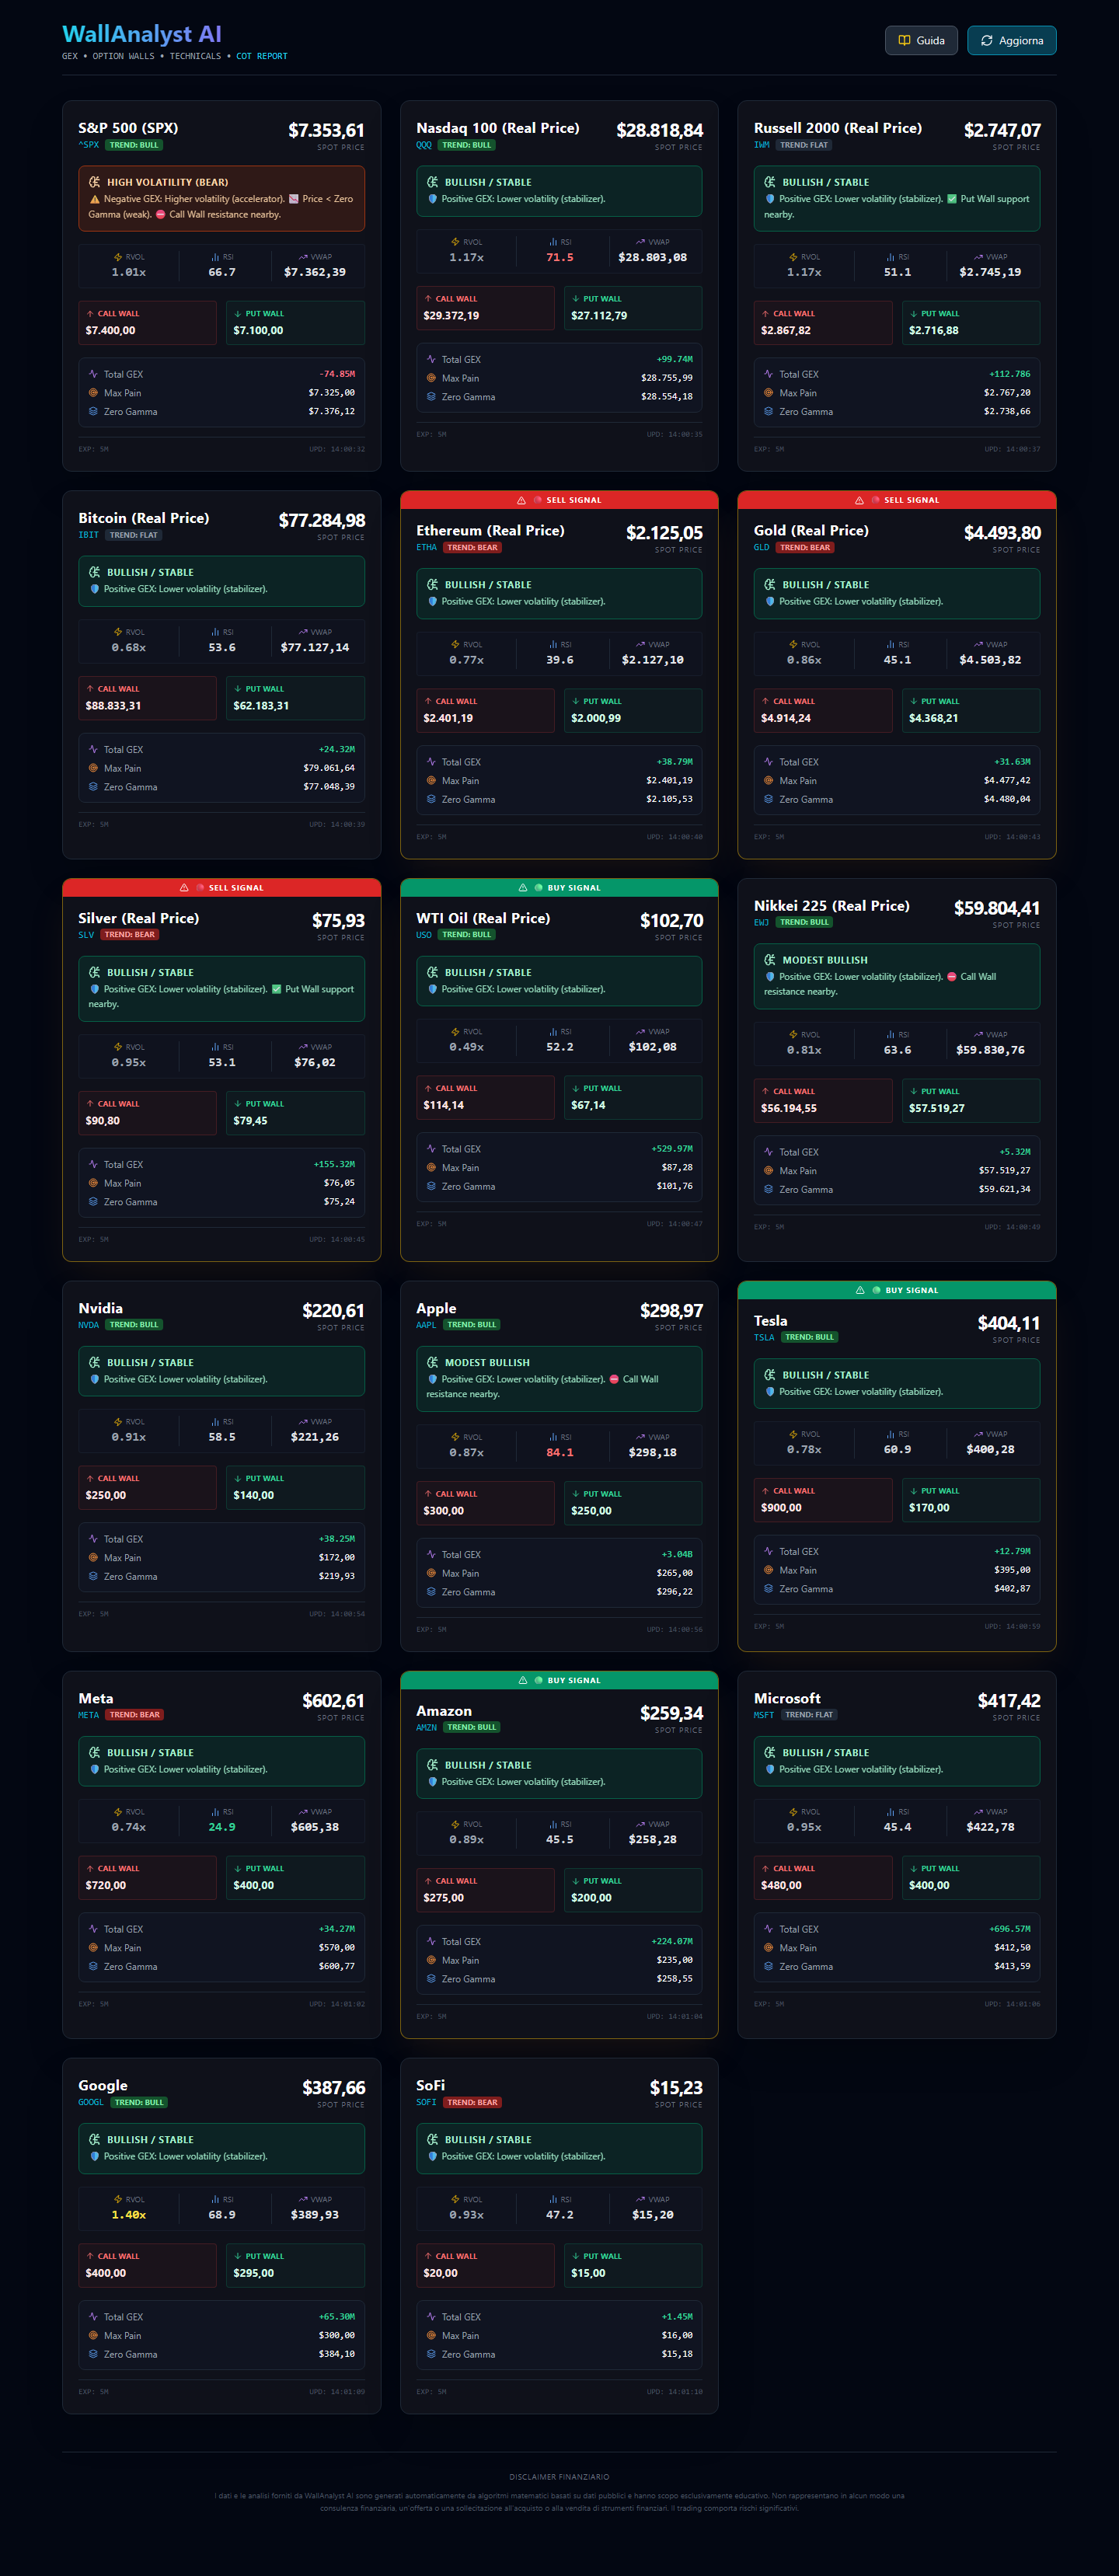Viewport: 1119px width, 2576px height.
Task: Click the SoFi spot price $15,23
Action: tap(676, 2088)
